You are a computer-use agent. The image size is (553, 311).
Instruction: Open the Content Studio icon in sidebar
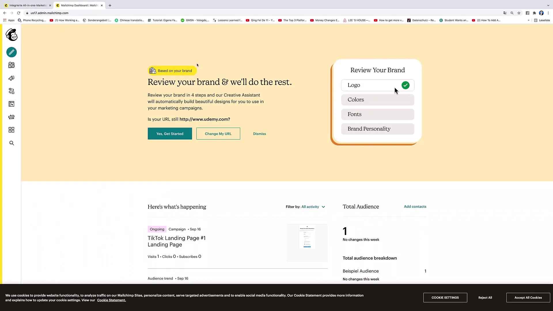pyautogui.click(x=12, y=117)
